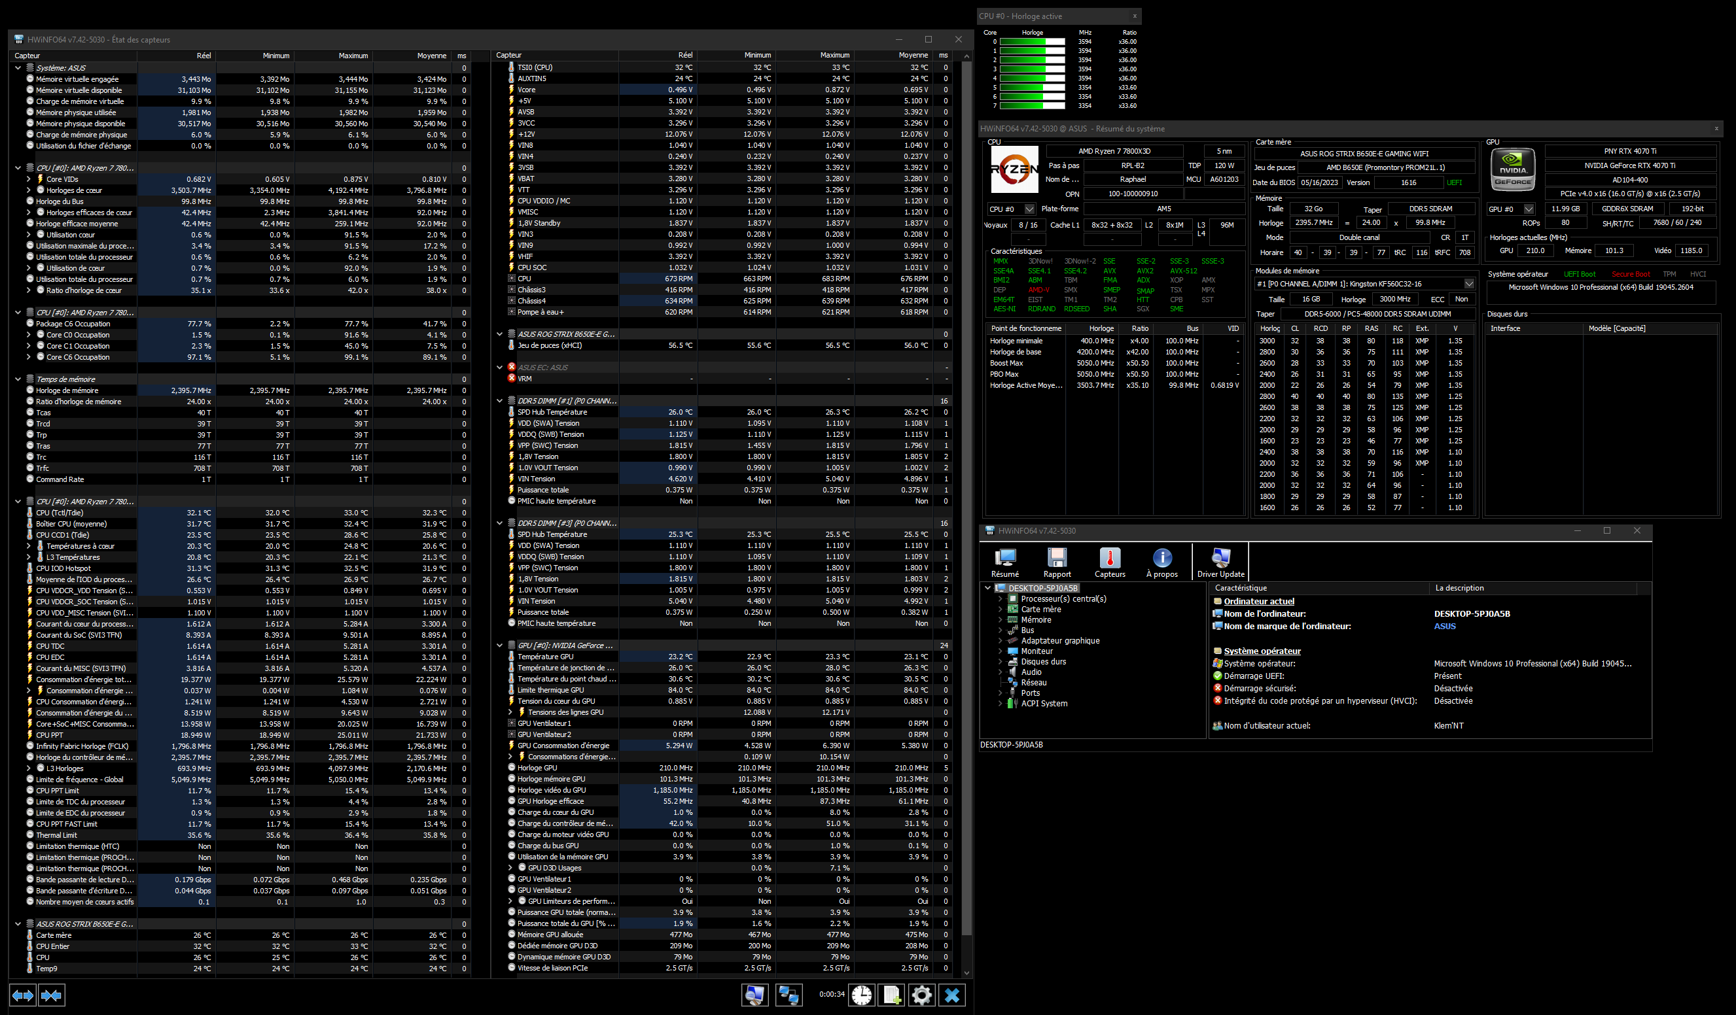The image size is (1736, 1015).
Task: Select Adaptateur graphique tree item
Action: coord(1060,640)
